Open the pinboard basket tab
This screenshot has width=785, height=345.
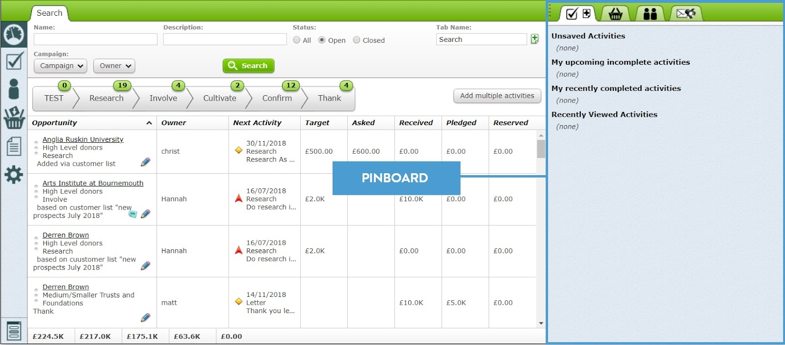click(616, 14)
